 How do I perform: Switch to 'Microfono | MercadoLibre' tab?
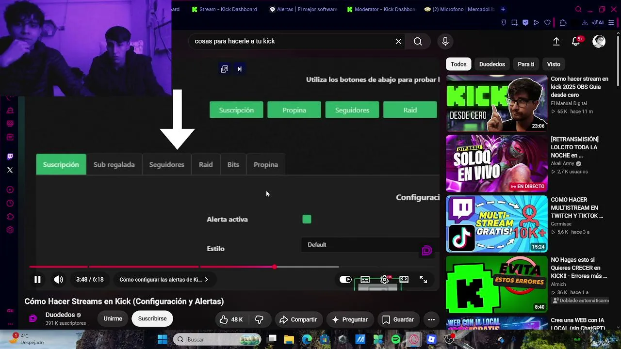tap(459, 9)
